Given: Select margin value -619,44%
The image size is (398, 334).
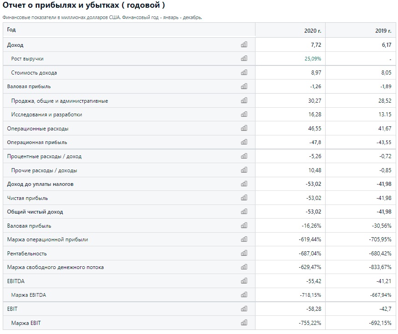Looking at the screenshot, I should [x=310, y=239].
